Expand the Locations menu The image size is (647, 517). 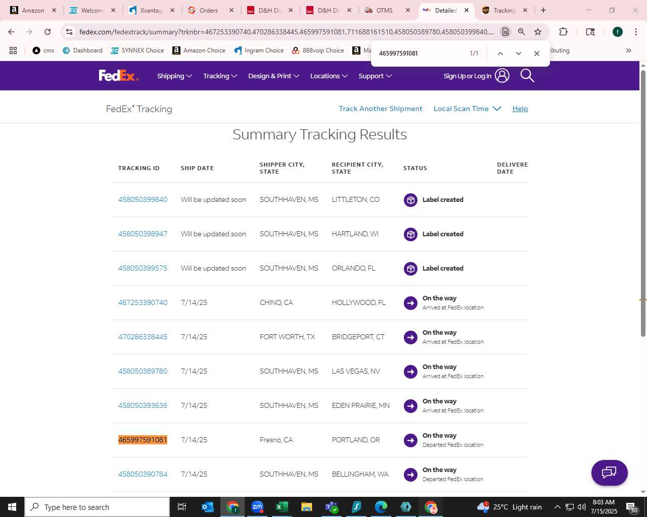pos(329,76)
